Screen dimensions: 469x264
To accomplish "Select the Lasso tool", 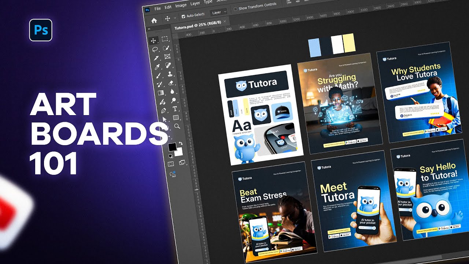I will tap(155, 49).
